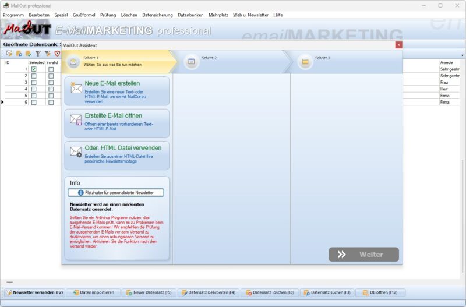Click Datensatz suchen (F3) button

pos(327,292)
